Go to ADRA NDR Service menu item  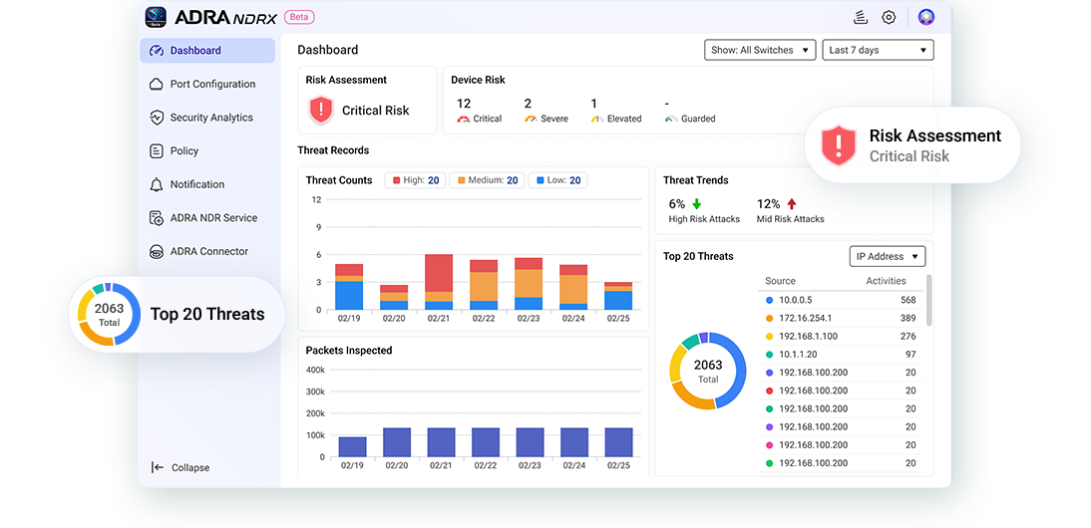click(x=213, y=218)
